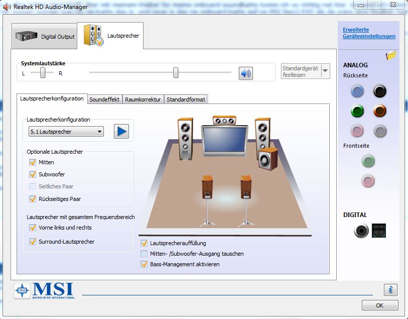Uncheck the Mitten optional speaker

[33, 162]
